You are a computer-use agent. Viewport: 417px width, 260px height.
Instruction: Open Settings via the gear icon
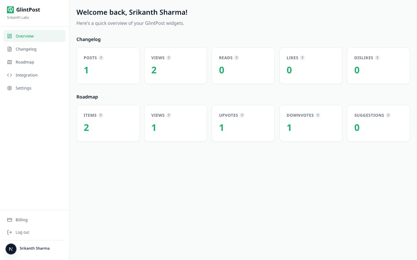click(10, 88)
